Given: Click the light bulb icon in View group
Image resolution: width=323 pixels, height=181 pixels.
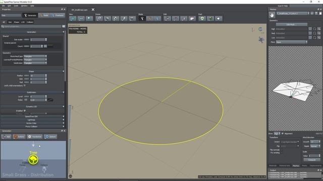Looking at the screenshot, I should [x=89, y=19].
